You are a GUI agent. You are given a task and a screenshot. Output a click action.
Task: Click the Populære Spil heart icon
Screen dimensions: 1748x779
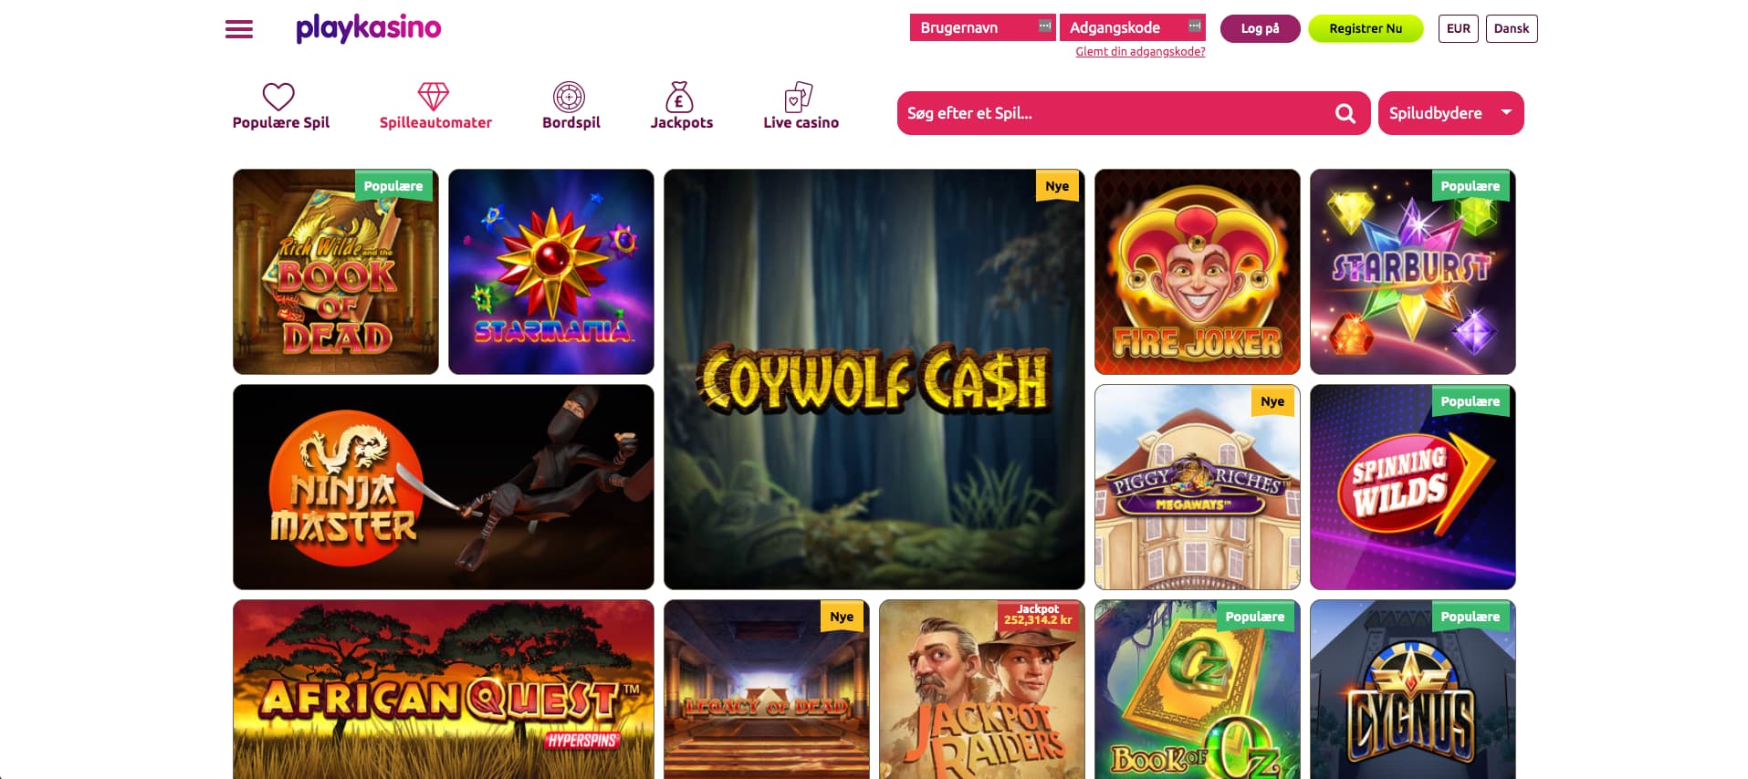click(278, 96)
